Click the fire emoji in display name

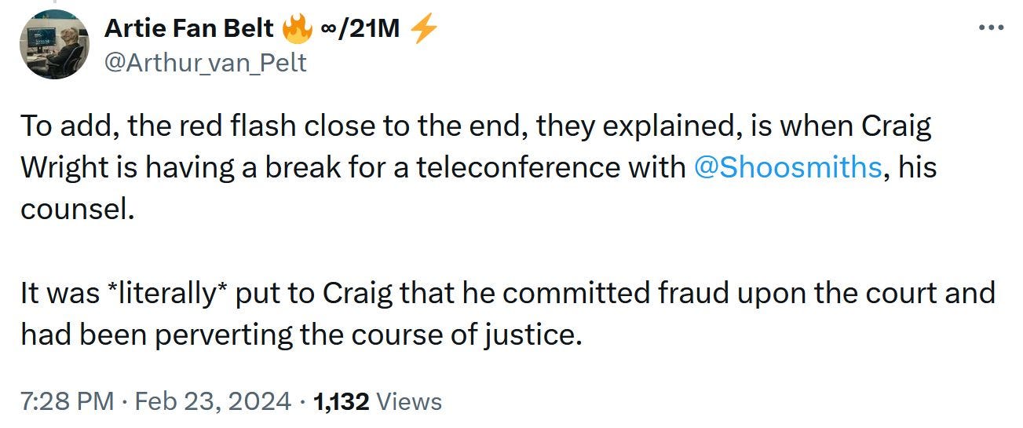point(297,29)
